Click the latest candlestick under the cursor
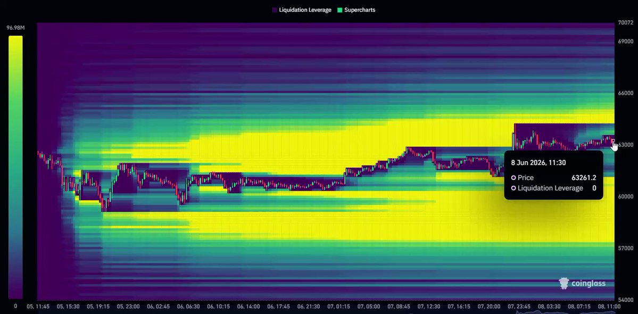Viewport: 638px width, 314px height. click(x=613, y=142)
